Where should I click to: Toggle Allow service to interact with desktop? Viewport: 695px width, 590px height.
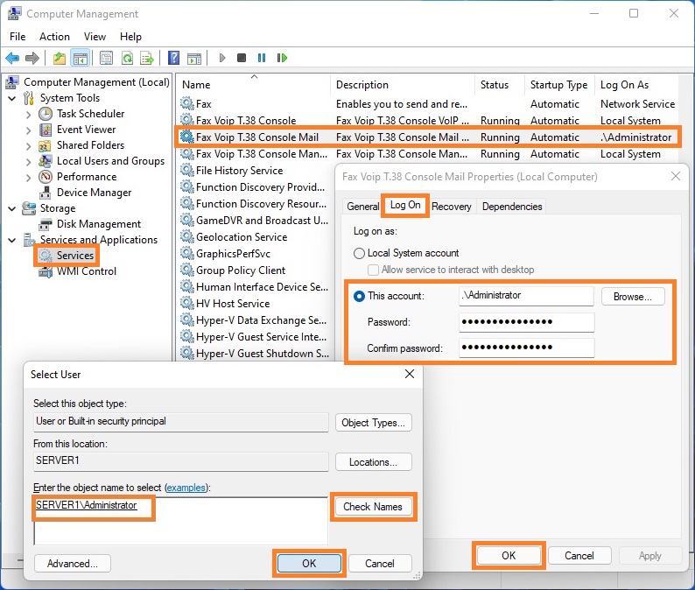point(373,270)
